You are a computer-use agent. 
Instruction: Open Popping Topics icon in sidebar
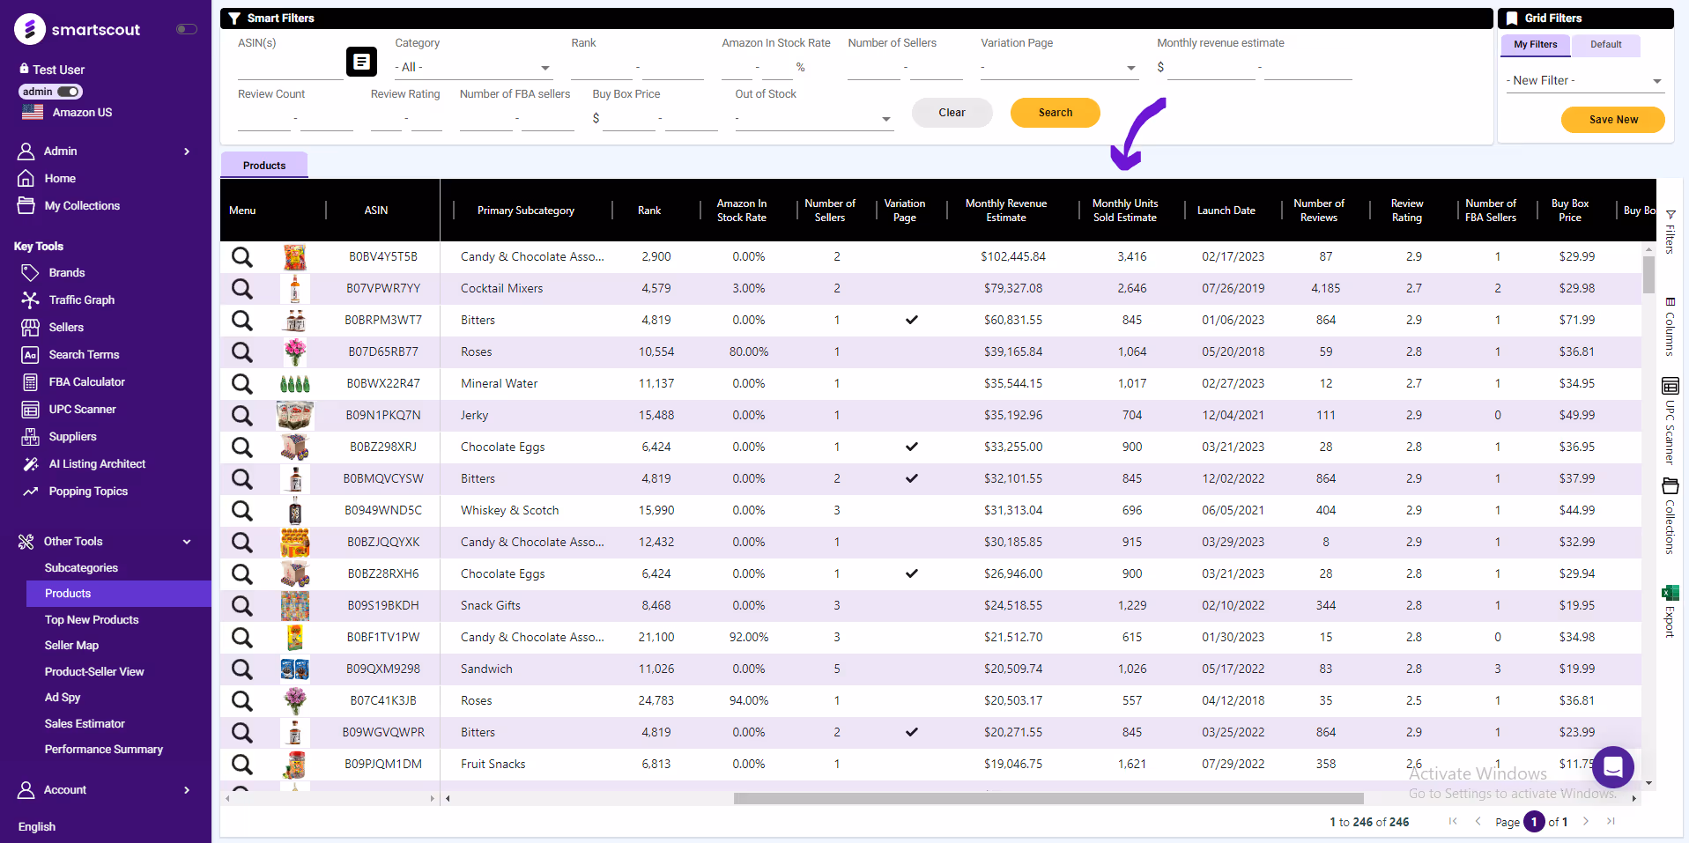(30, 492)
